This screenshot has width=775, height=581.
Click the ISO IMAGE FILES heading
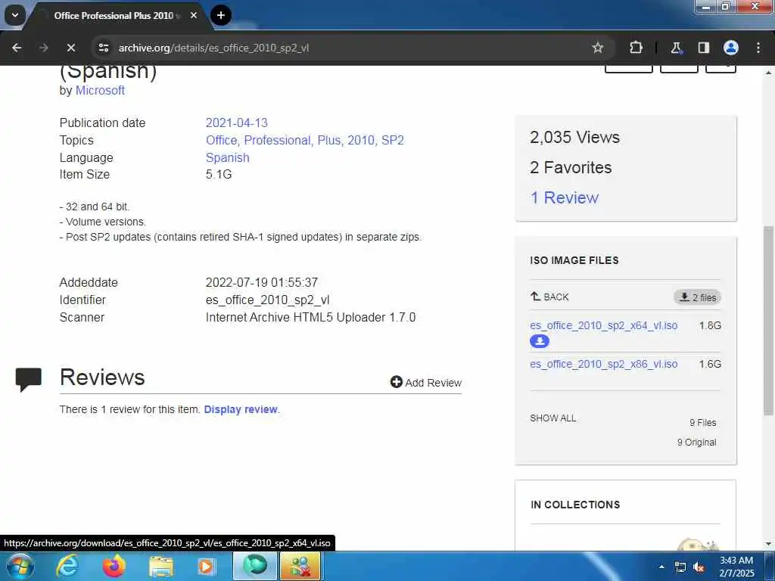click(x=574, y=260)
